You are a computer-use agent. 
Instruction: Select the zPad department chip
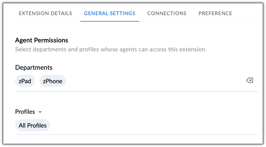point(25,81)
